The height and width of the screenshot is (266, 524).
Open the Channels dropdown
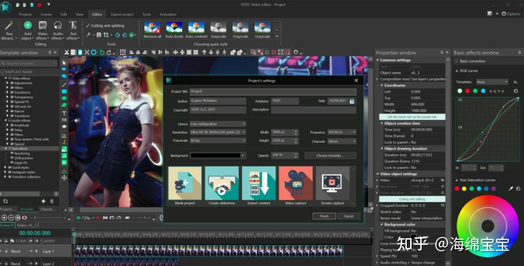(x=342, y=141)
